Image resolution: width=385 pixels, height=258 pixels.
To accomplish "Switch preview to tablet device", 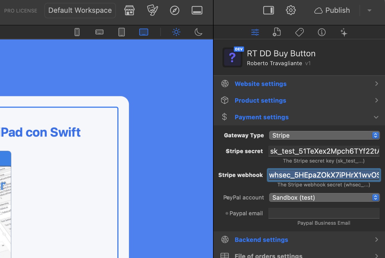I will pyautogui.click(x=121, y=32).
